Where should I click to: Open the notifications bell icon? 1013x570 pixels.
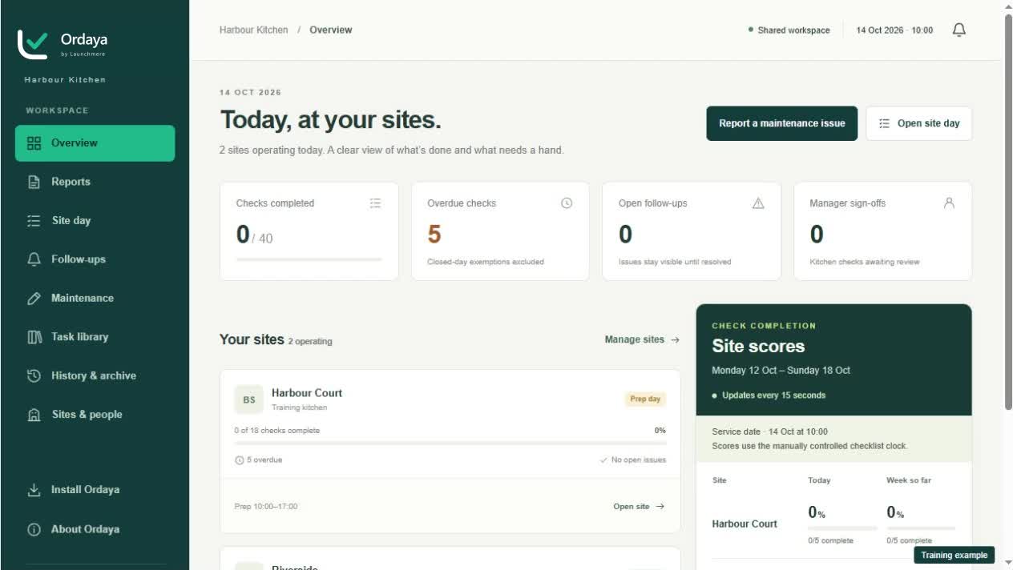click(x=959, y=30)
